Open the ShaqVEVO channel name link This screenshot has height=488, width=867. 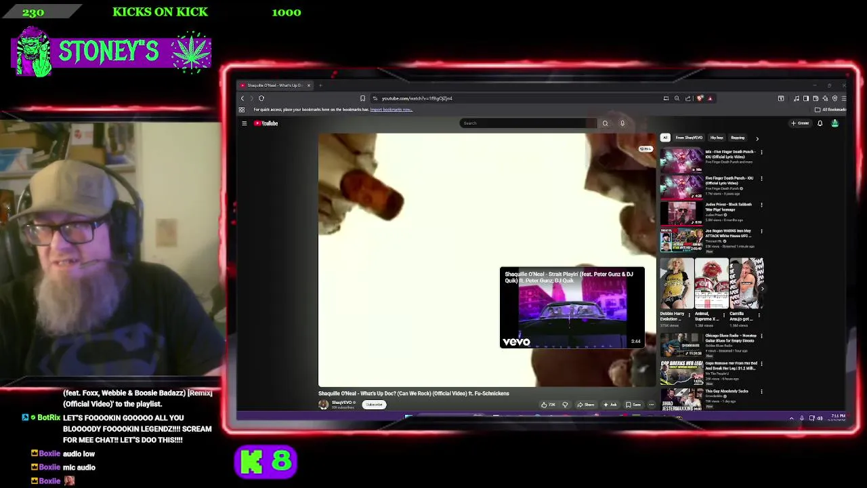(342, 403)
